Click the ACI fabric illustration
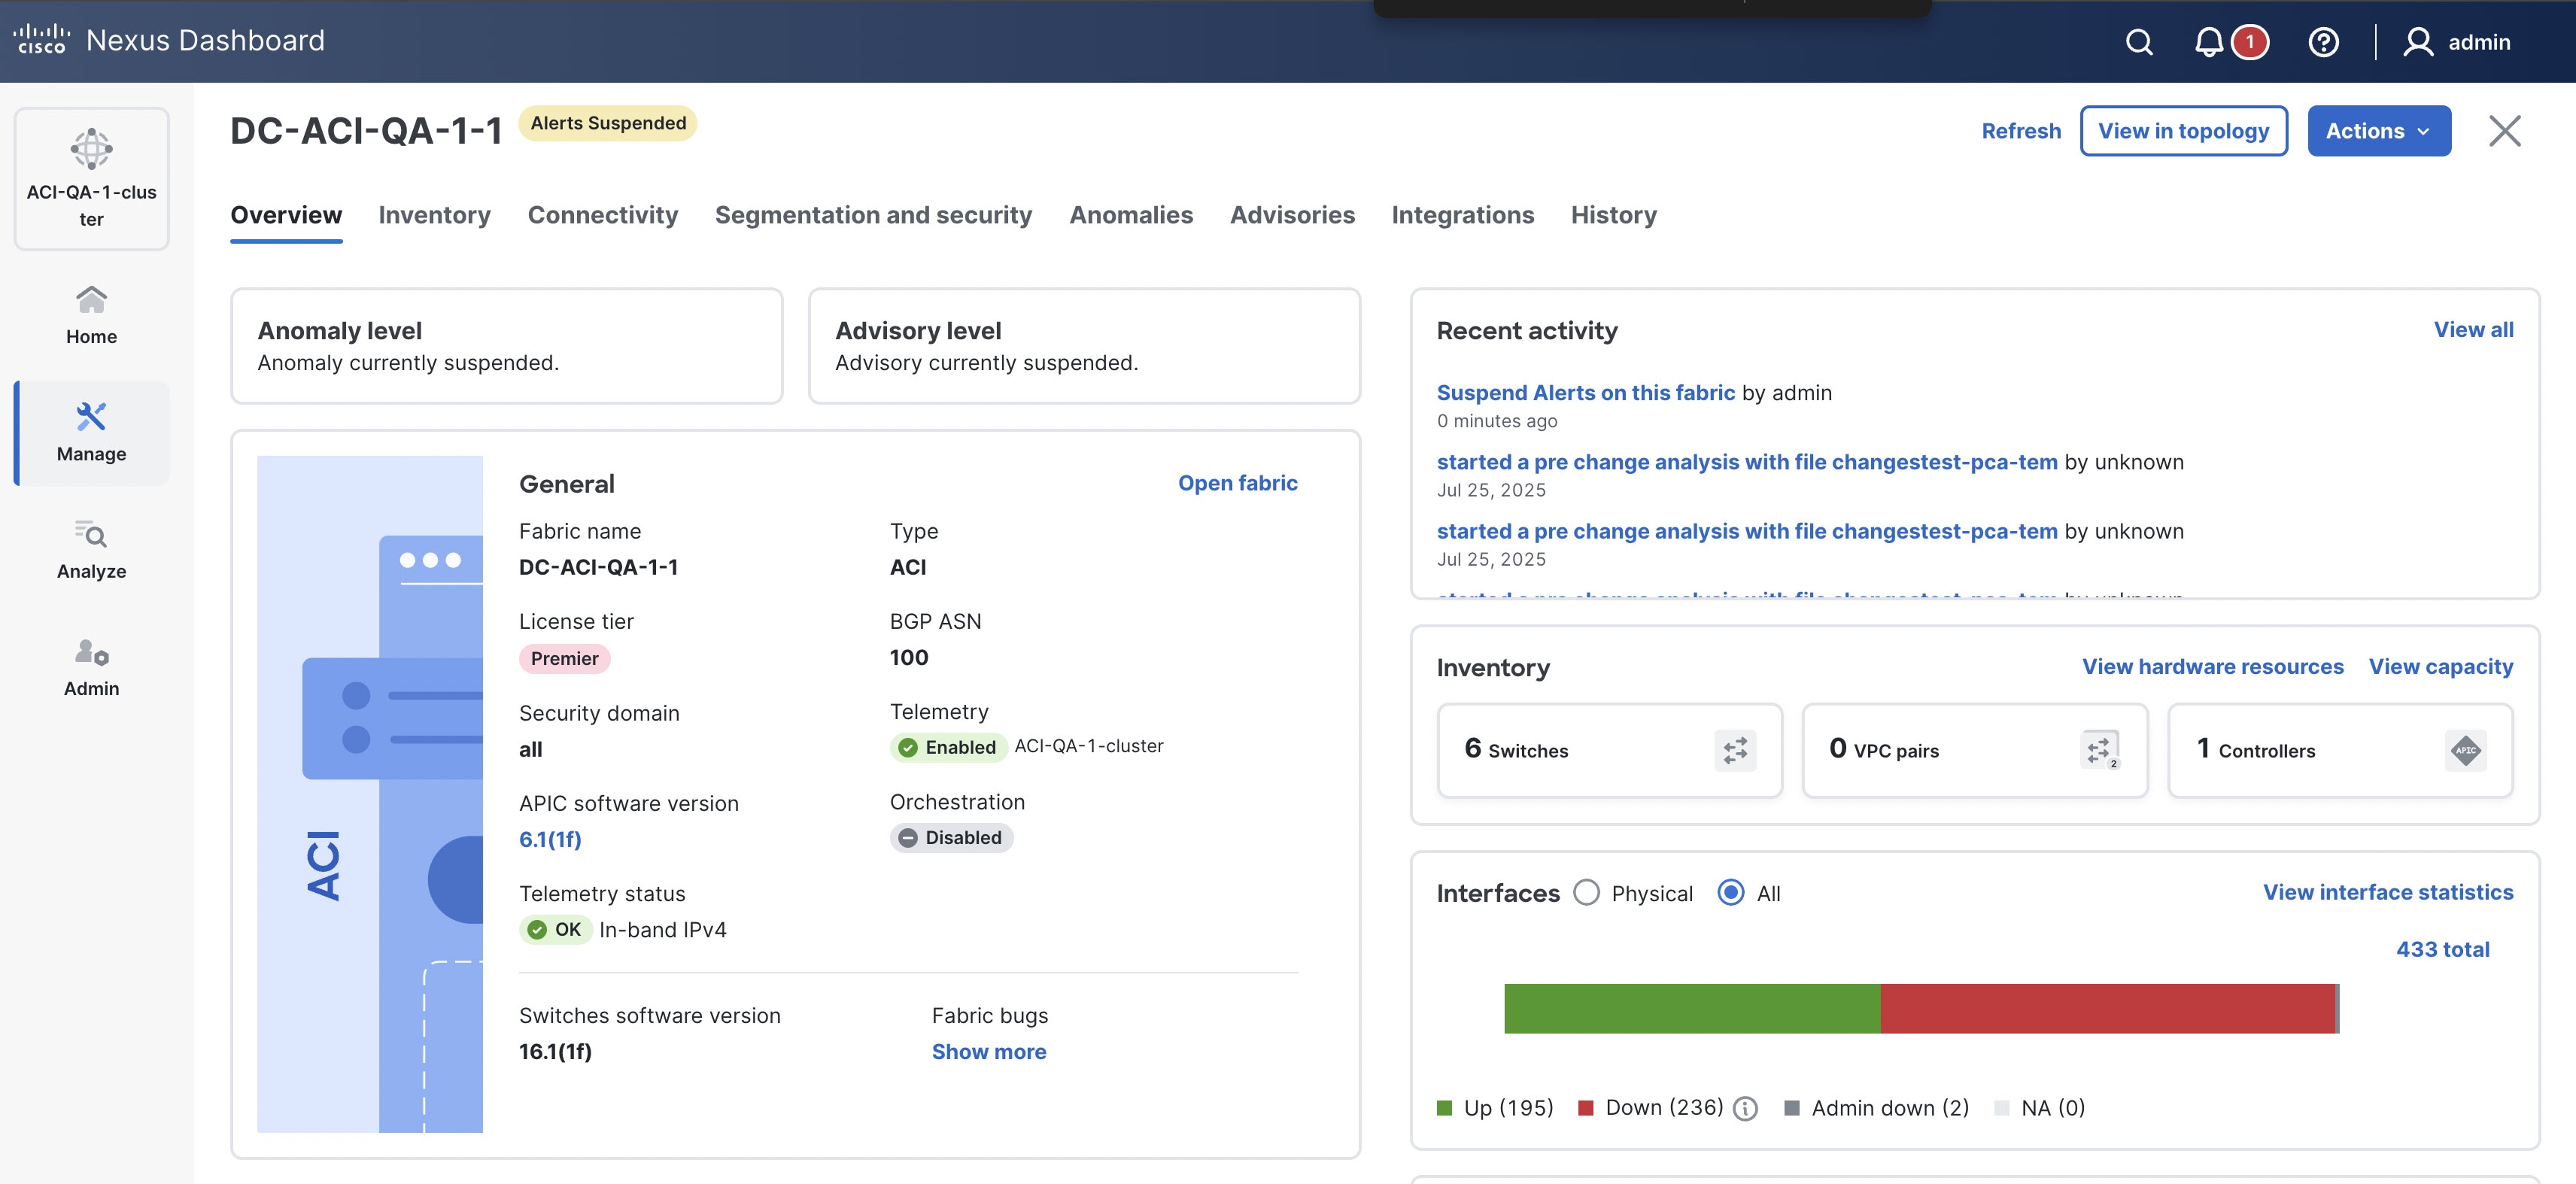 pos(370,794)
